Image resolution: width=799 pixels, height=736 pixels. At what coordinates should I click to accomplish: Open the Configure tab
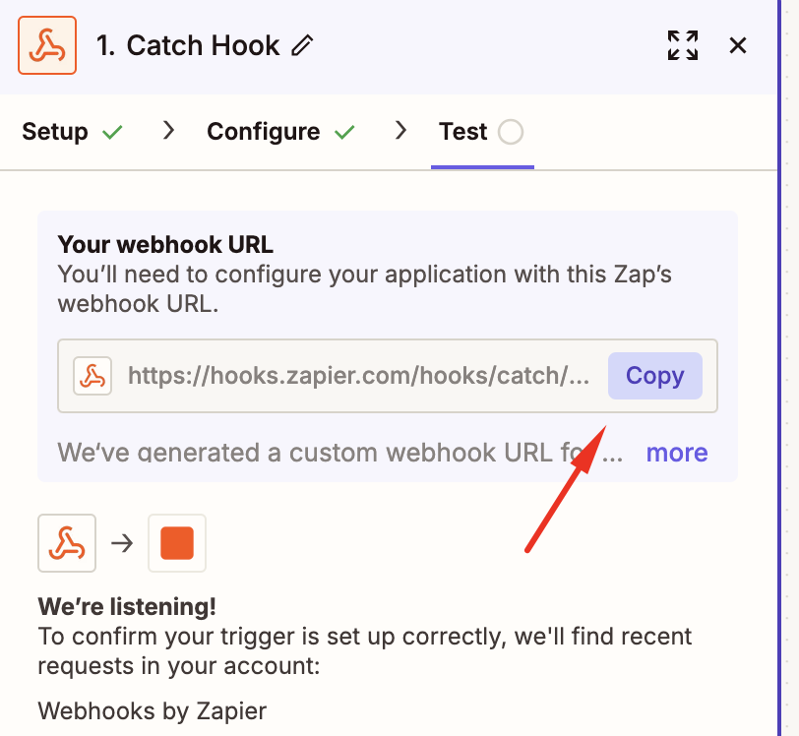tap(263, 132)
